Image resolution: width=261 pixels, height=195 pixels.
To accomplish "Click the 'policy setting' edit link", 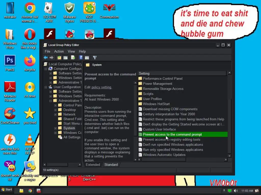I will tap(101, 87).
